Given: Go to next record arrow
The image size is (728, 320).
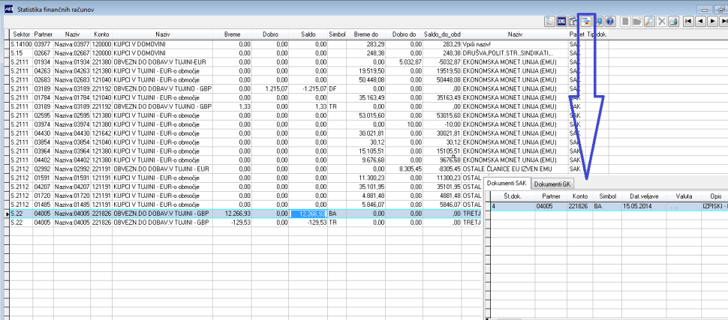Looking at the screenshot, I should pyautogui.click(x=713, y=21).
